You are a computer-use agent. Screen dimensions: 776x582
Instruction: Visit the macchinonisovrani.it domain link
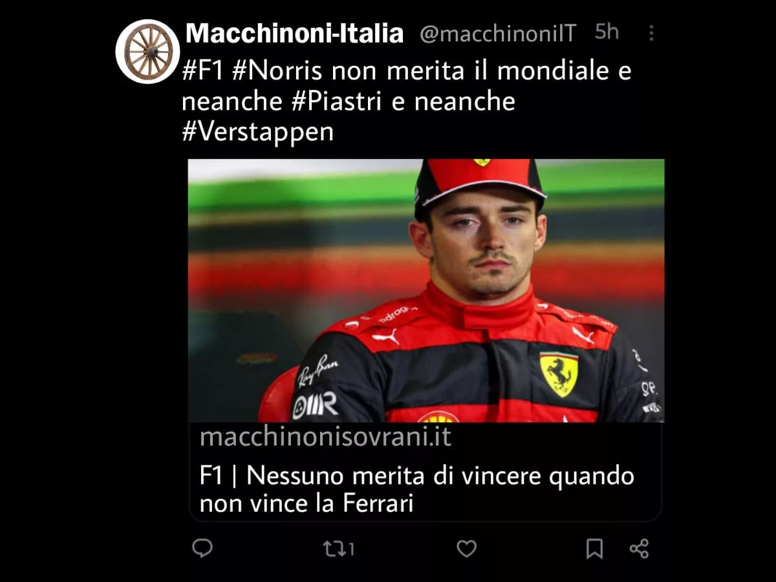[x=325, y=437]
